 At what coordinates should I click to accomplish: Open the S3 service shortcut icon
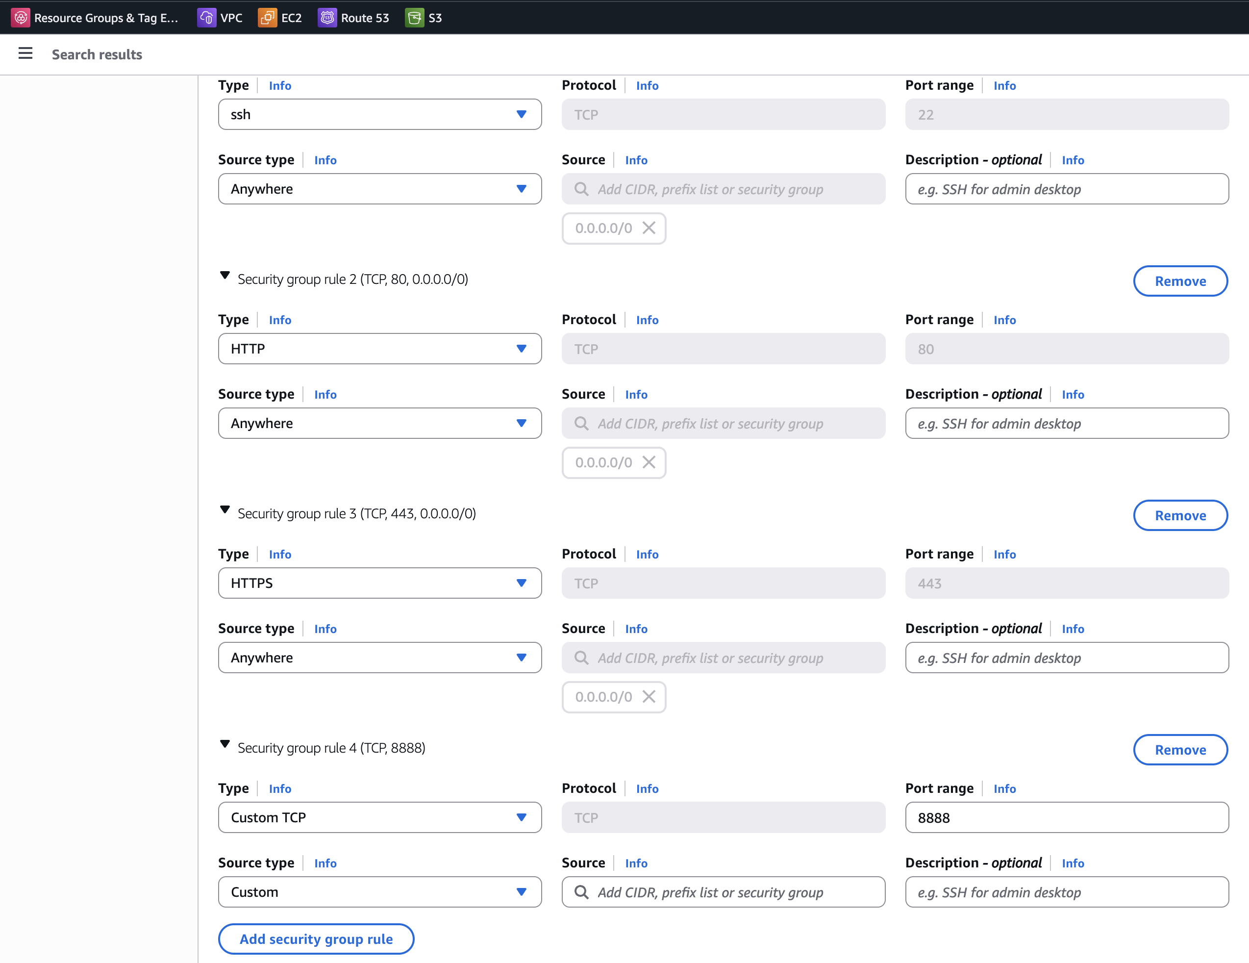(x=415, y=18)
